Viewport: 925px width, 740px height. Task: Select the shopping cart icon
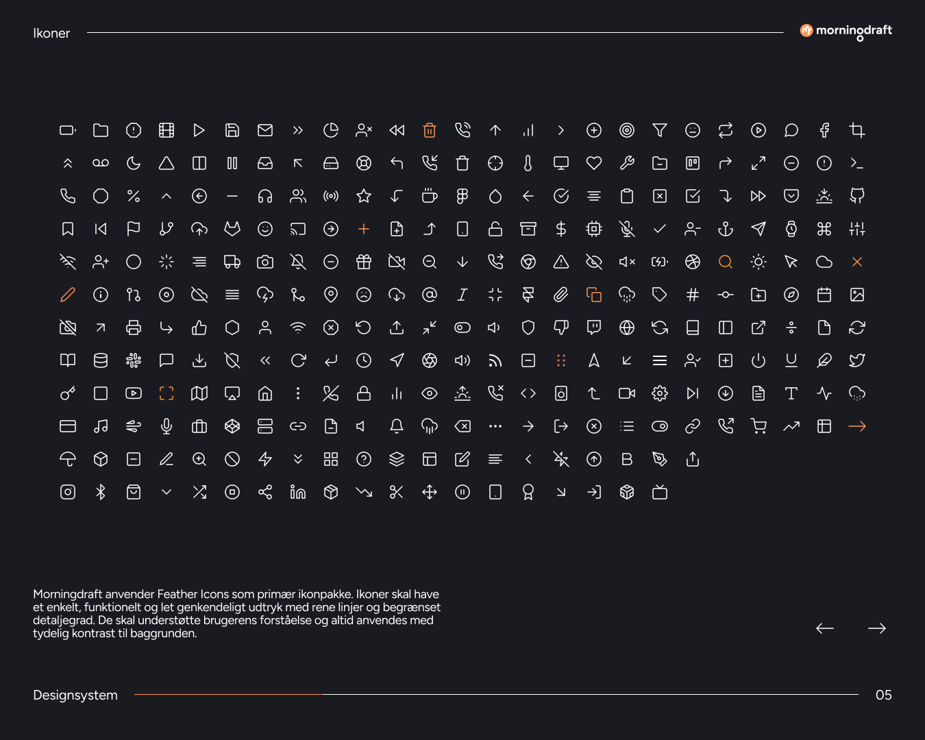tap(758, 426)
